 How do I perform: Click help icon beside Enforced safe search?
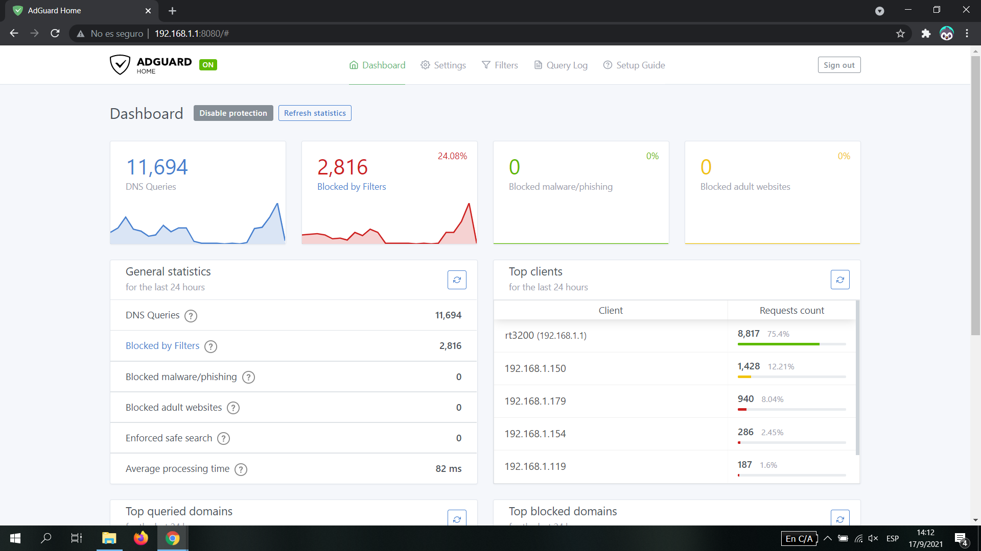tap(223, 438)
